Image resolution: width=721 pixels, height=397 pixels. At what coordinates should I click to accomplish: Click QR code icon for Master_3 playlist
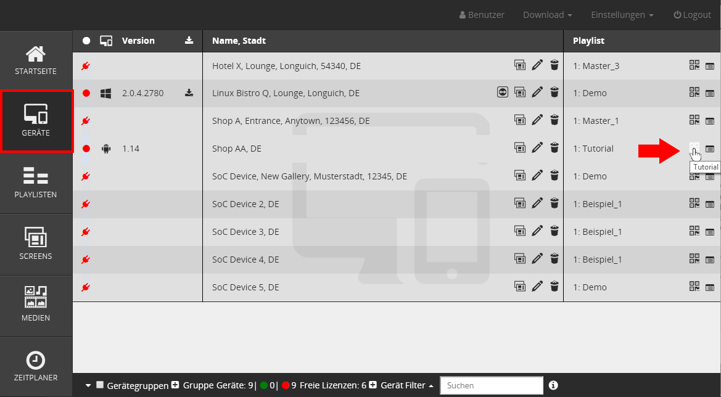[x=694, y=65]
